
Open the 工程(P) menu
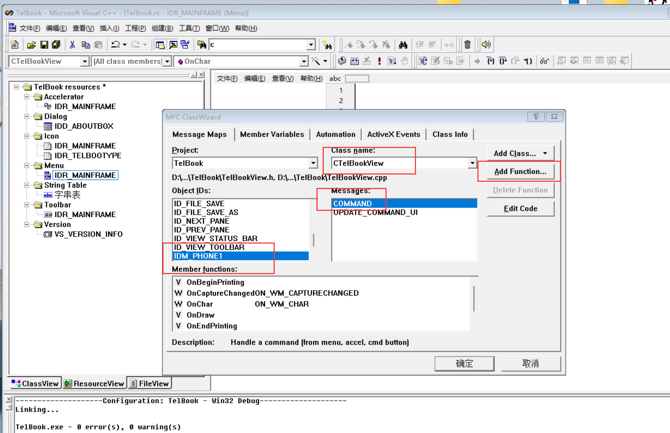coord(135,28)
